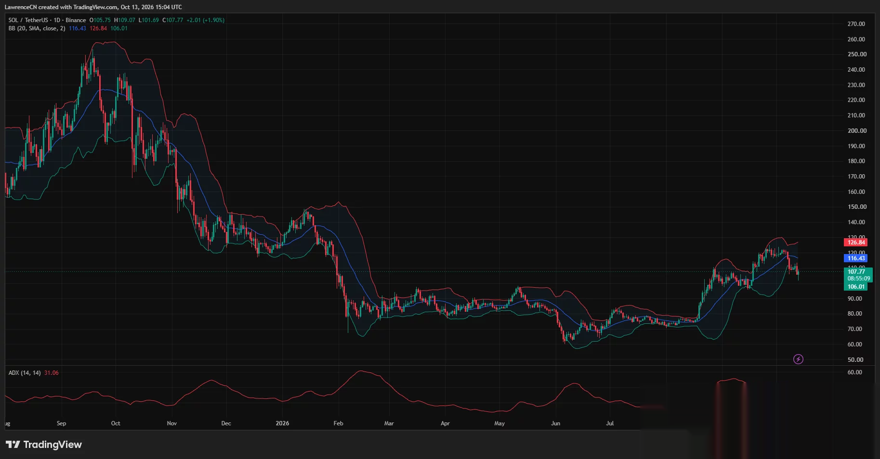The width and height of the screenshot is (880, 459).
Task: Click the Jun label on time axis
Action: pos(555,423)
